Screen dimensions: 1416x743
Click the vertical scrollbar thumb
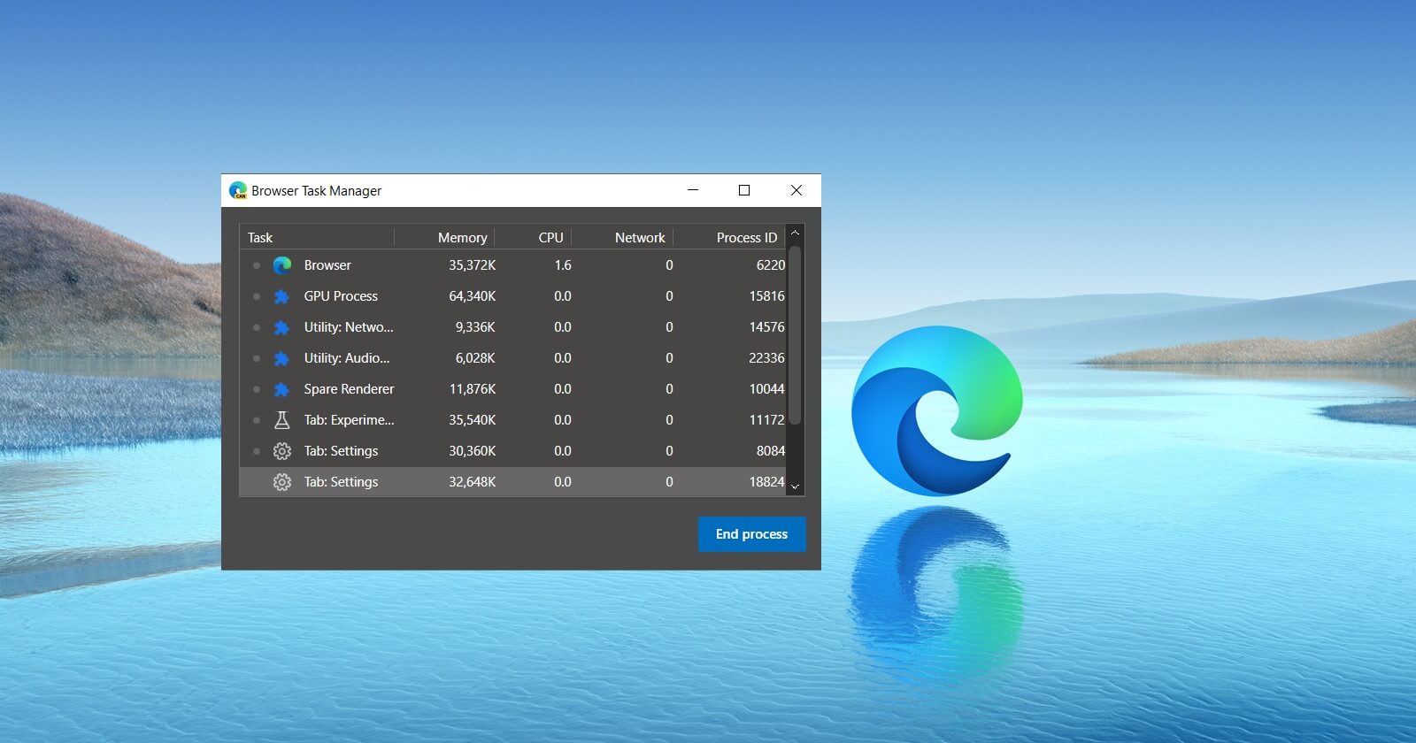pyautogui.click(x=795, y=336)
